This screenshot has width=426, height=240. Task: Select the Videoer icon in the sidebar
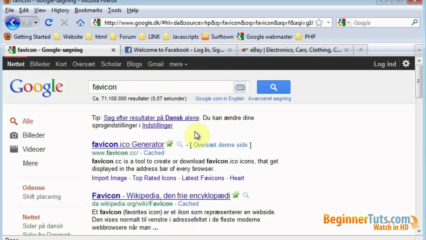click(x=14, y=149)
